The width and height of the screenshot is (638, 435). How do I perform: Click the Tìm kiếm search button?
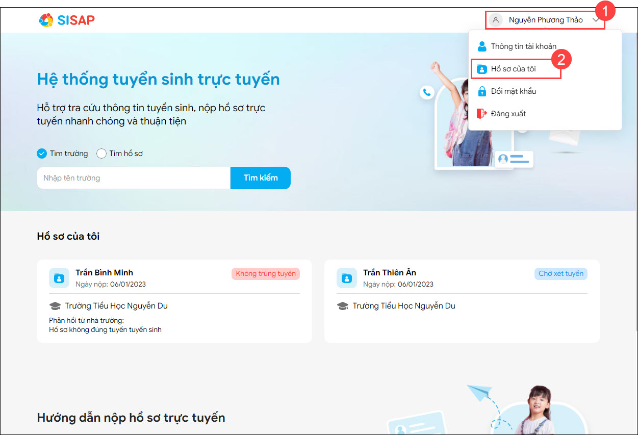tap(261, 178)
